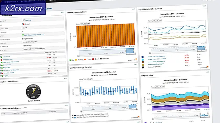
Task: Click HELP on Top 10 Locations panel
Action: [204, 6]
